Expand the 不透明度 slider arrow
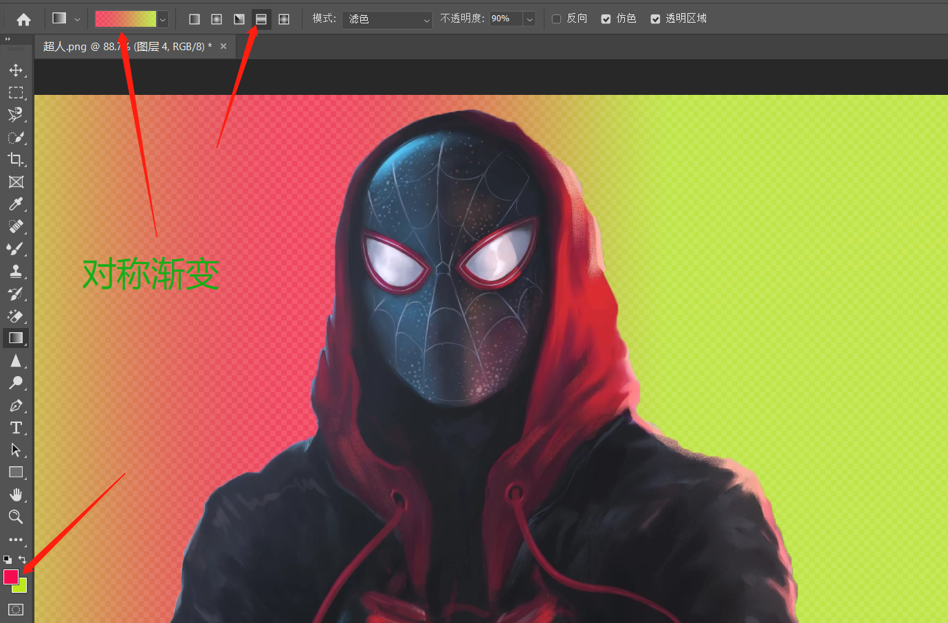The width and height of the screenshot is (948, 623). point(530,19)
